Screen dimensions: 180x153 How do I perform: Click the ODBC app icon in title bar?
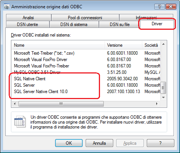tap(6, 6)
